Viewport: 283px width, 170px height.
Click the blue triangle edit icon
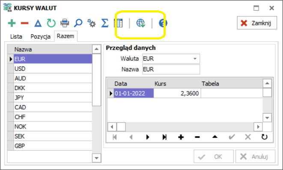click(x=38, y=23)
